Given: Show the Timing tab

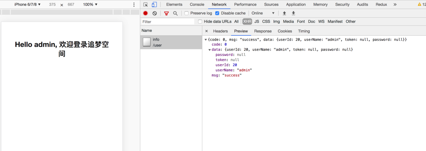Looking at the screenshot, I should (x=304, y=31).
